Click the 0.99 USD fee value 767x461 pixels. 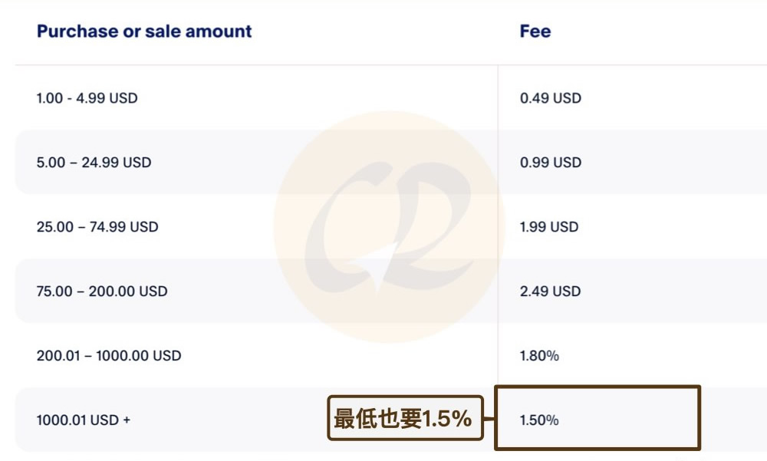pyautogui.click(x=550, y=163)
